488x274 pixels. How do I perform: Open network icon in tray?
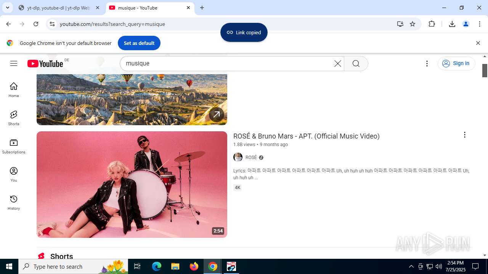tap(430, 266)
